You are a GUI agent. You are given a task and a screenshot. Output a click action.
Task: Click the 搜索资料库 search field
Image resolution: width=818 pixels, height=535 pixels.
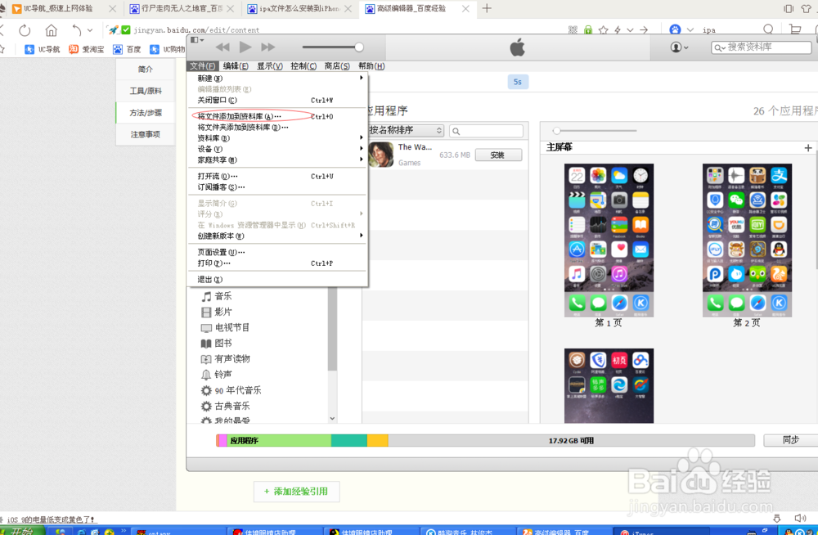(x=761, y=47)
